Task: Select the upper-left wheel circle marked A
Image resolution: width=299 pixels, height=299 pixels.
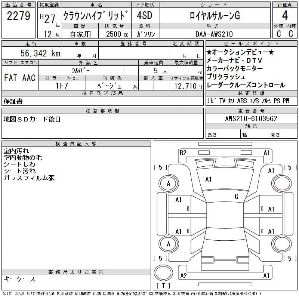Action: pos(169,184)
